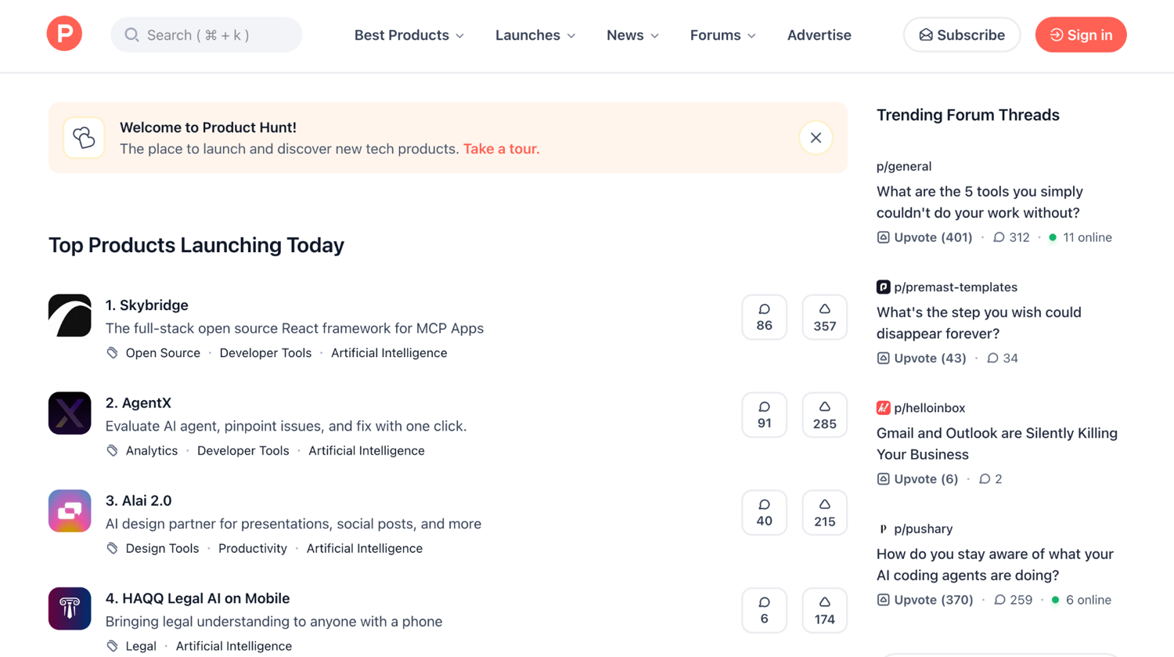Screen dimensions: 1174x657
Task: View 312 comments on p/general thread
Action: [x=1011, y=237]
